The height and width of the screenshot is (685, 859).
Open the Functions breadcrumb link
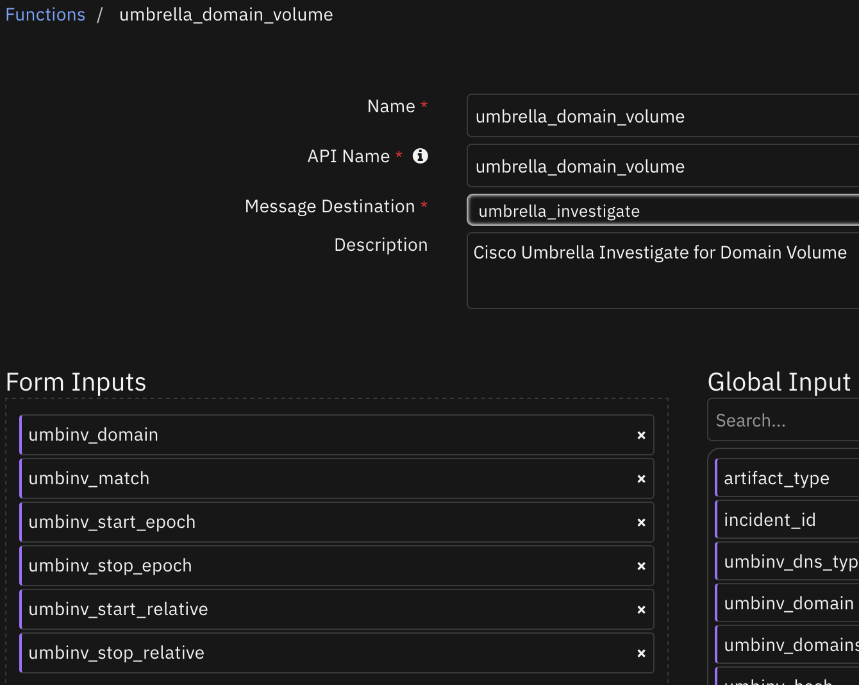(46, 15)
